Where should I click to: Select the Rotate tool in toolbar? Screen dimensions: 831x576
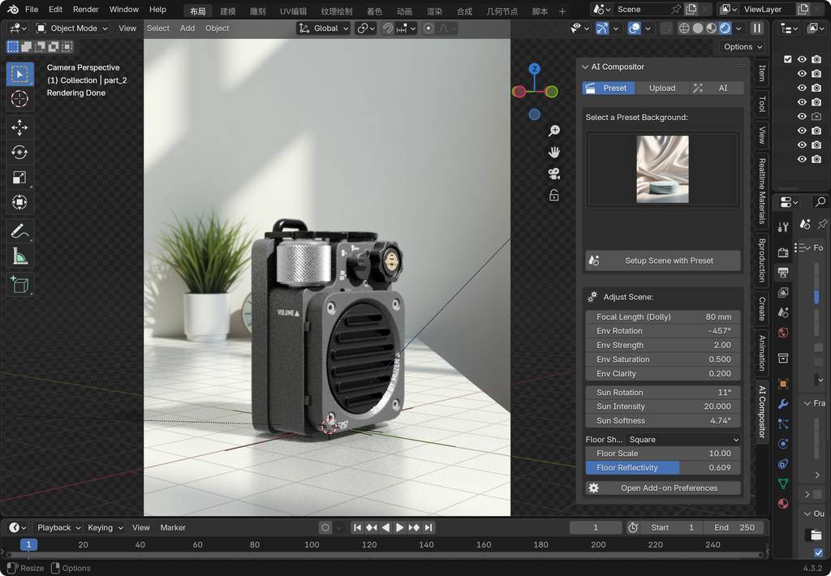tap(19, 153)
